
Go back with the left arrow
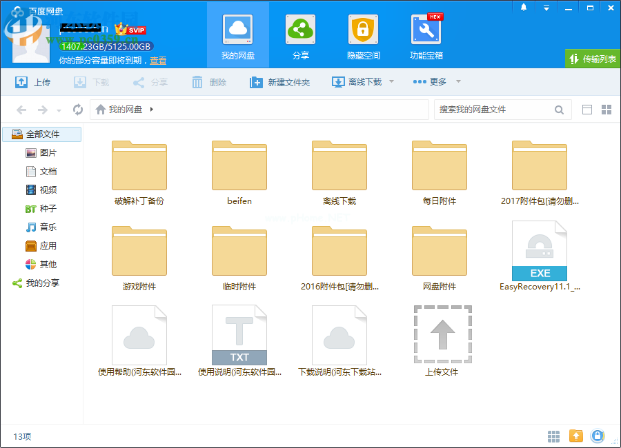pyautogui.click(x=21, y=110)
